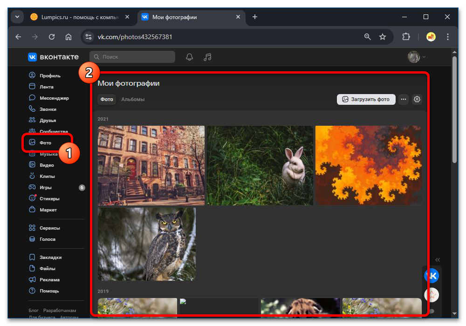
Task: Reload the page
Action: pyautogui.click(x=52, y=37)
